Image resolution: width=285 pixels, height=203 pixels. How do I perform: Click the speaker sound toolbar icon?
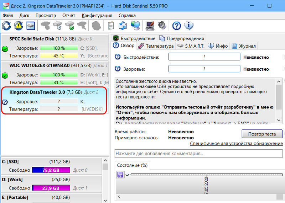click(x=162, y=26)
